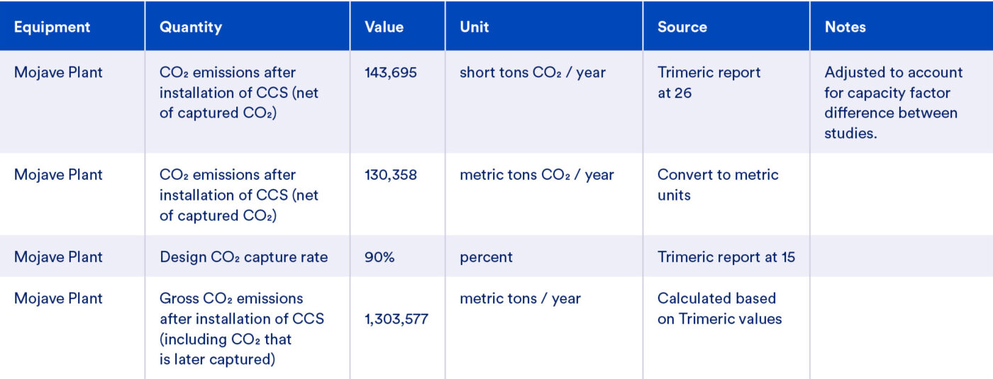Select the Value column header

click(384, 27)
